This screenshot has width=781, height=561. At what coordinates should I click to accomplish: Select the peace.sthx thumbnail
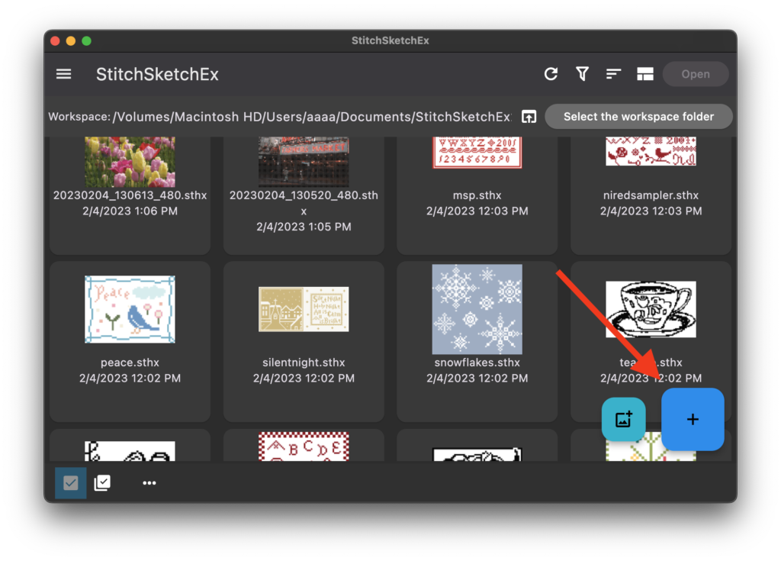130,309
